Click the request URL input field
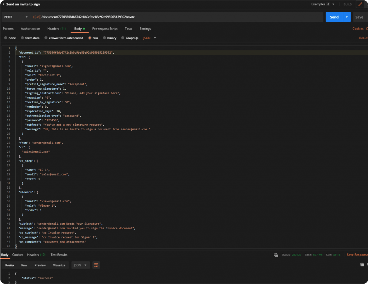 coord(180,17)
